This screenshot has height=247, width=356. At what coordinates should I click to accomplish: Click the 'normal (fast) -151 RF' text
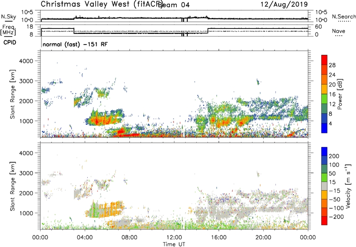[x=75, y=45]
